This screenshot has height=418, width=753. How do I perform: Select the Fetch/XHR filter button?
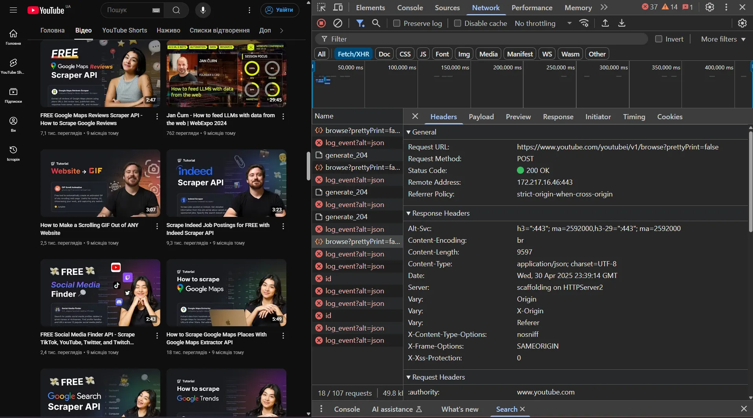pos(353,54)
